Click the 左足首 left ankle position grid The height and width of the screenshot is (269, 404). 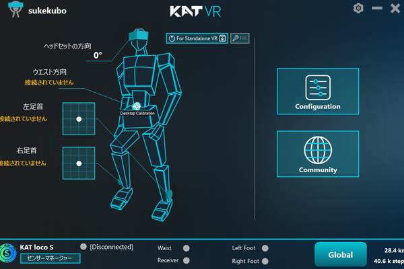pos(79,118)
